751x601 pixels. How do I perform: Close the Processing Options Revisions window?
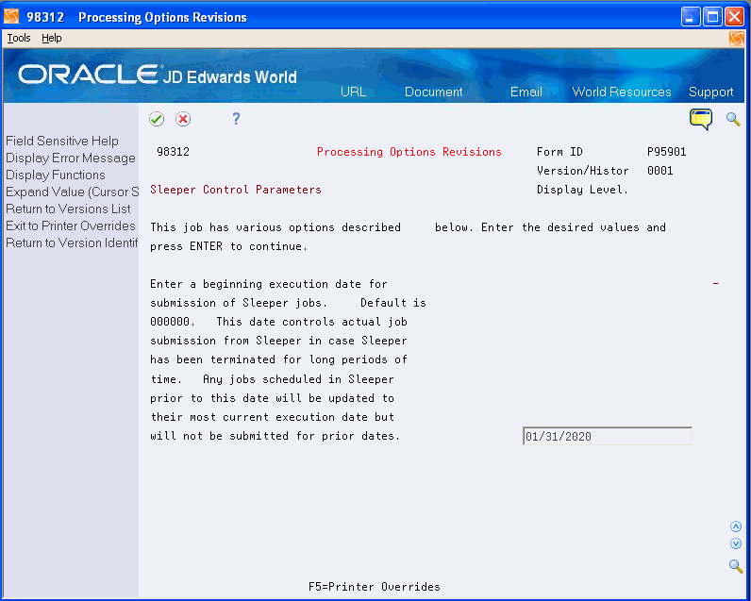[734, 17]
